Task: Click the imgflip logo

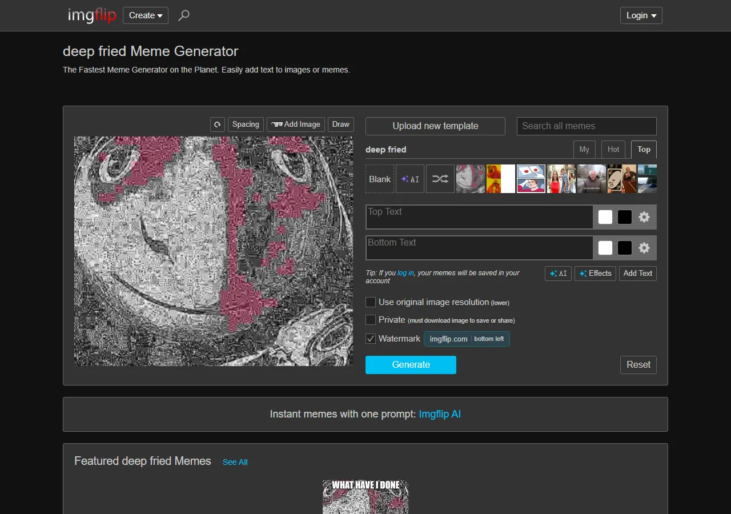Action: point(92,15)
